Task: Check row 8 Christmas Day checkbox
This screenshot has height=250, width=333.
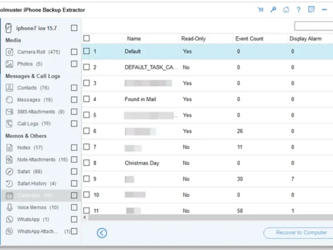Action: point(87,163)
